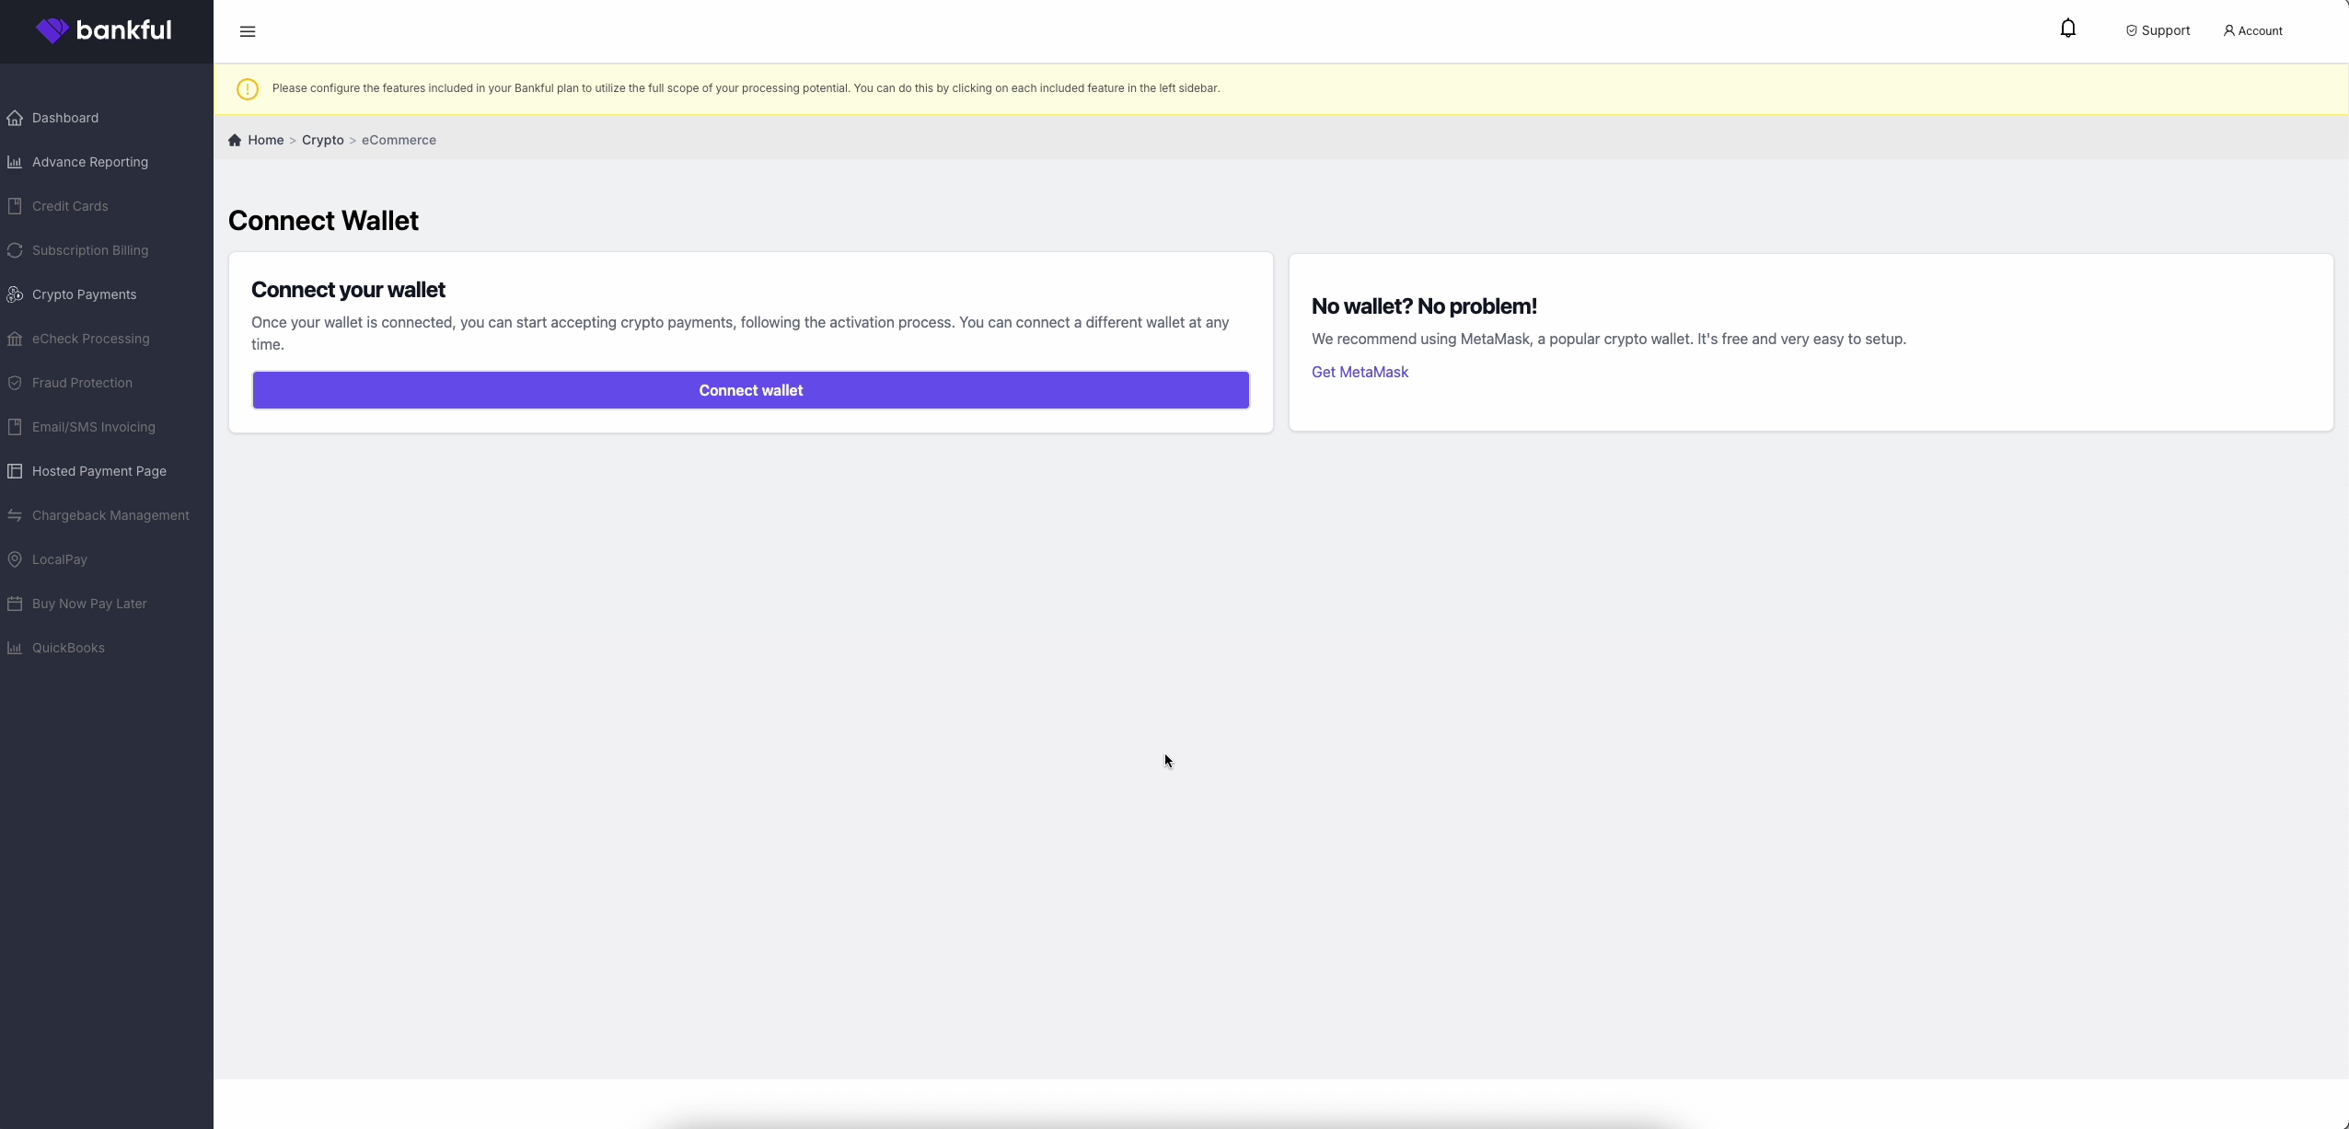Open the Support link
The height and width of the screenshot is (1129, 2349).
point(2158,30)
